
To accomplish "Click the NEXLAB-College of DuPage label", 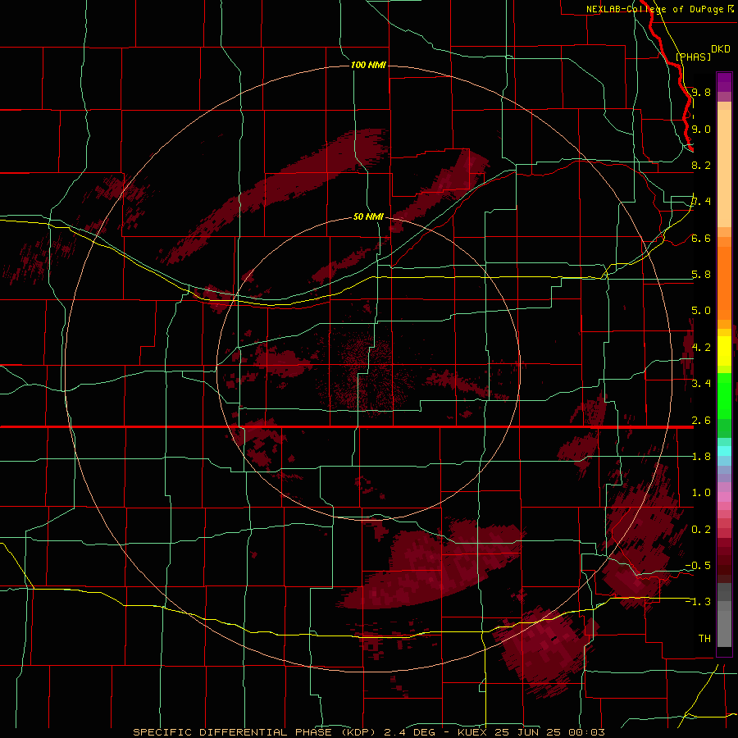I will click(x=654, y=9).
